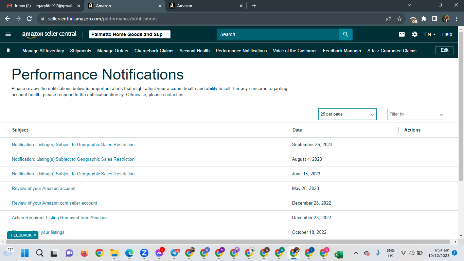
Task: Open the settings gear in Seller Central
Action: 415,34
